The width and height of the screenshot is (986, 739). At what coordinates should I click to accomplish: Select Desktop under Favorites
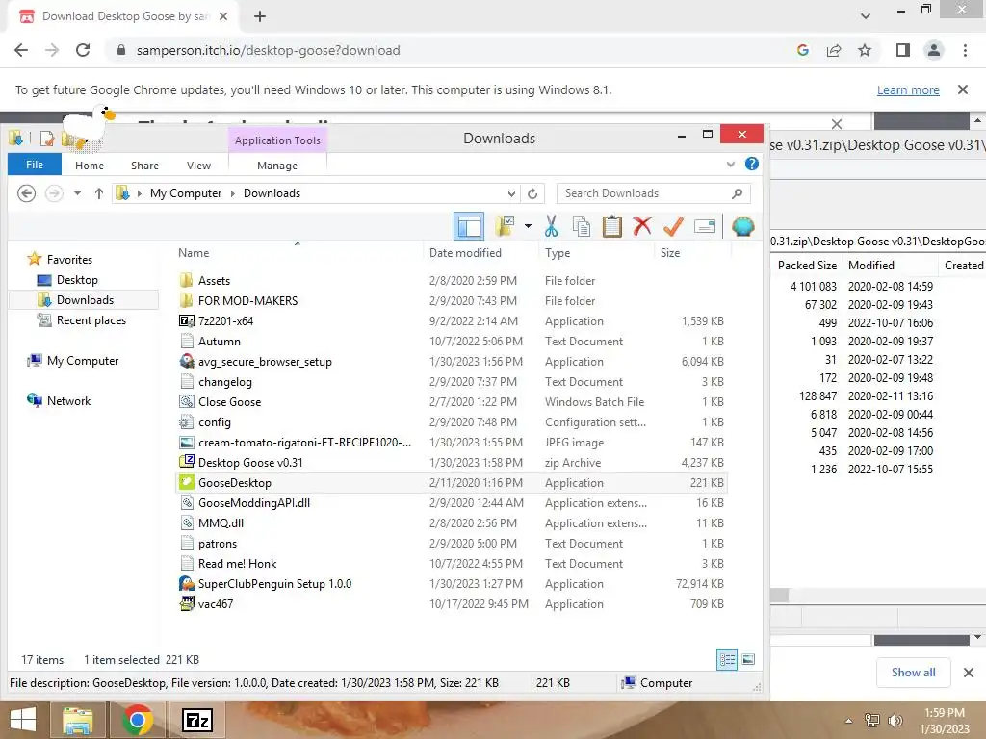tap(77, 280)
